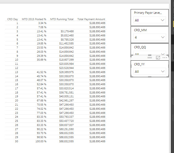Select the Primary Payor Leve... slicer title
Image resolution: width=174 pixels, height=153 pixels.
[148, 13]
